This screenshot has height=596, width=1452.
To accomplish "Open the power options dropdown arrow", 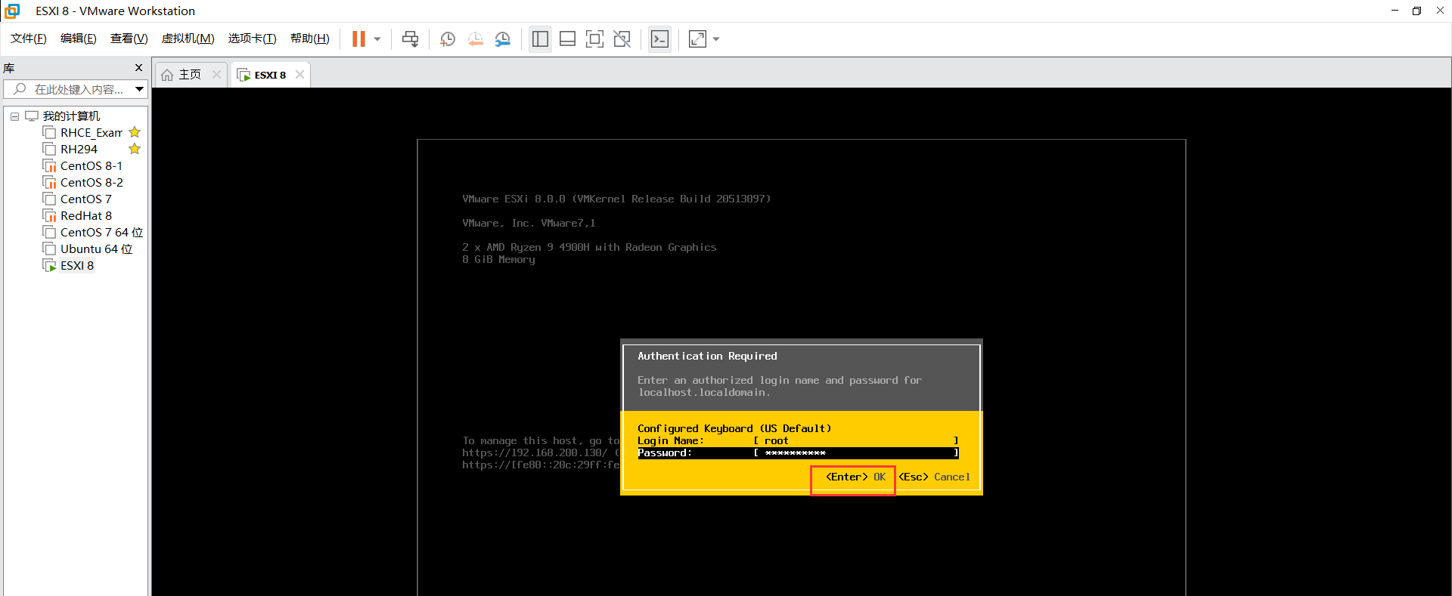I will [377, 39].
